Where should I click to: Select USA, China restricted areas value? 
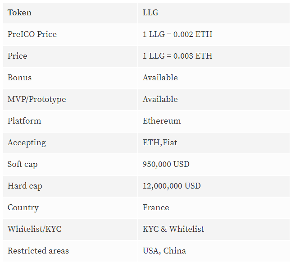(164, 251)
